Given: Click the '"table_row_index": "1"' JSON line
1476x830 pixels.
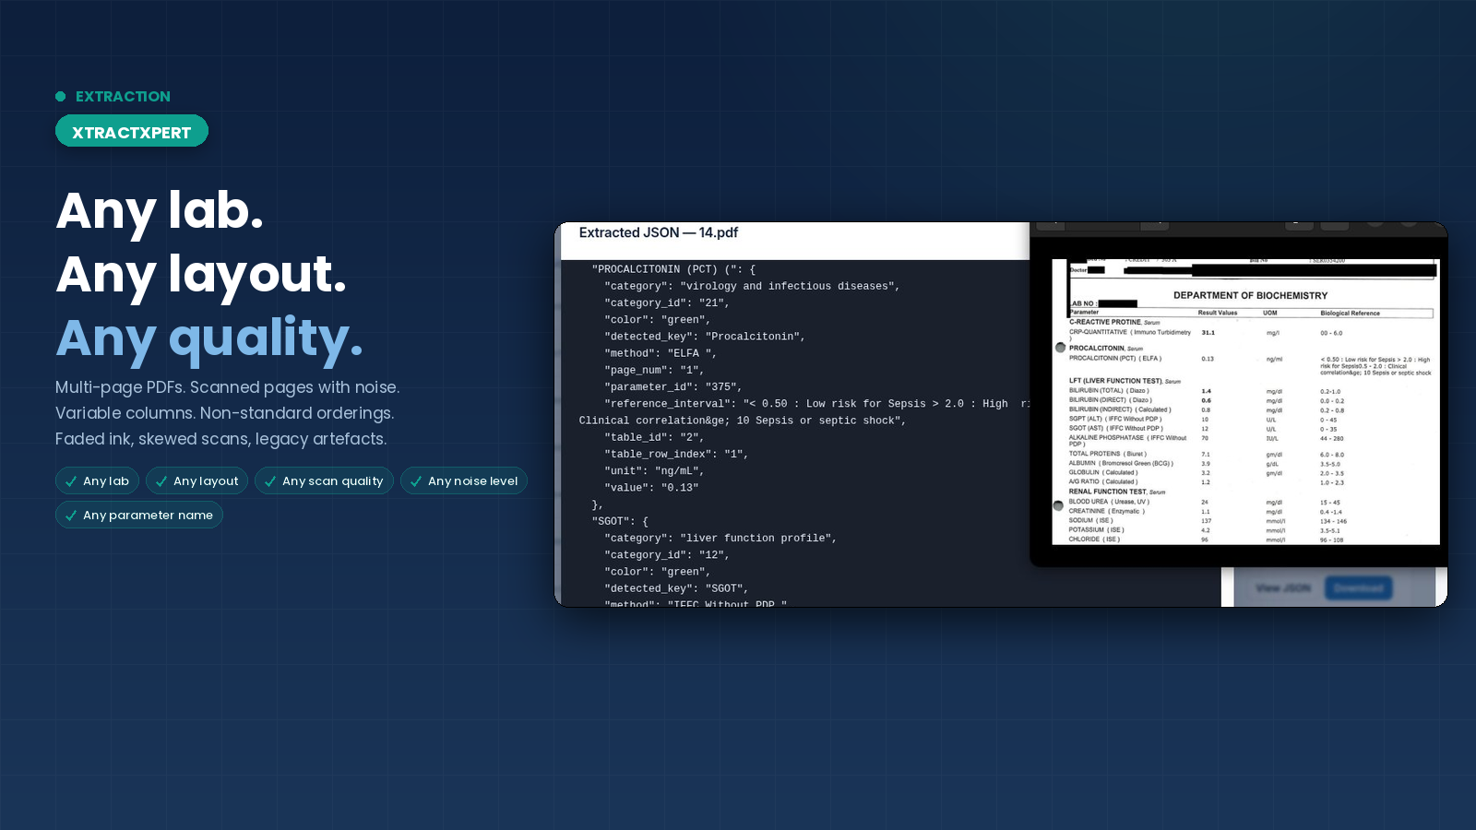Looking at the screenshot, I should (x=676, y=454).
